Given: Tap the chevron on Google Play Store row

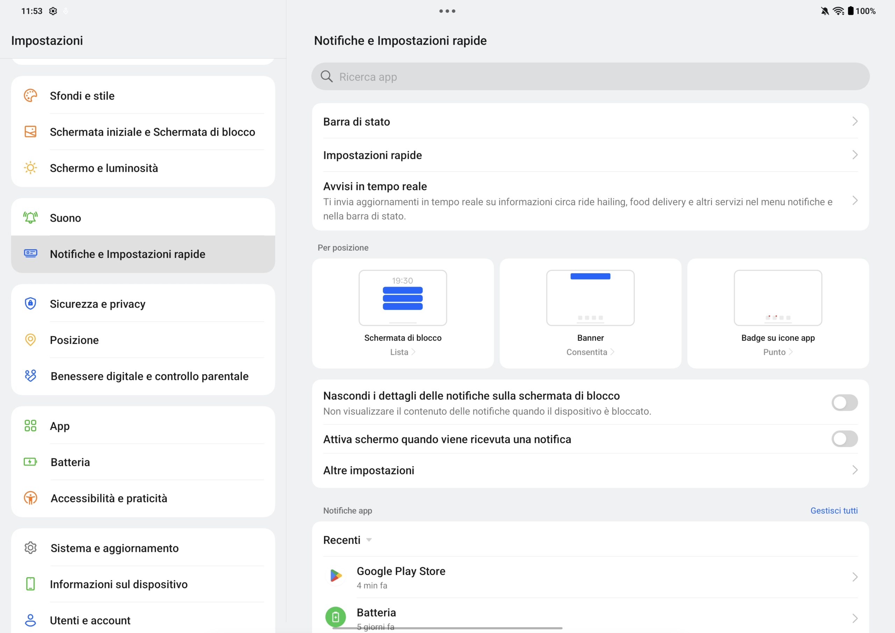Looking at the screenshot, I should (855, 577).
